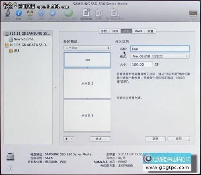The width and height of the screenshot is (201, 175).
Task: Click the SATA connection bus value
Action: click(x=49, y=158)
